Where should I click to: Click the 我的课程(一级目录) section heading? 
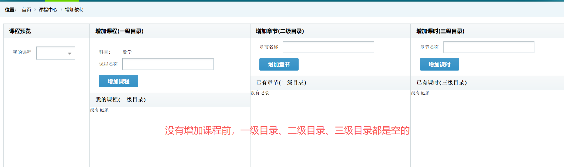121,100
